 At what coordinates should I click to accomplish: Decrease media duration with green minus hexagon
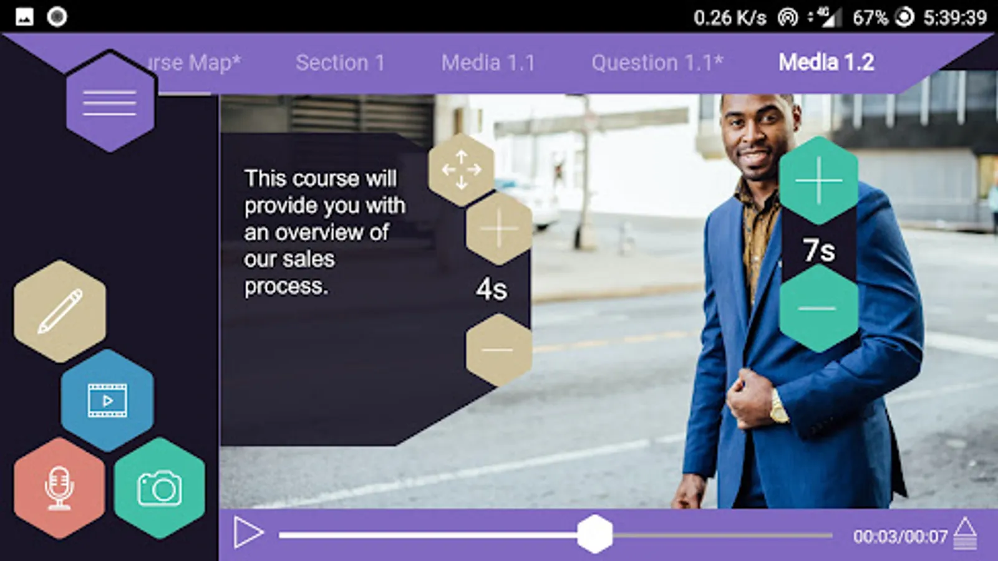pos(818,309)
